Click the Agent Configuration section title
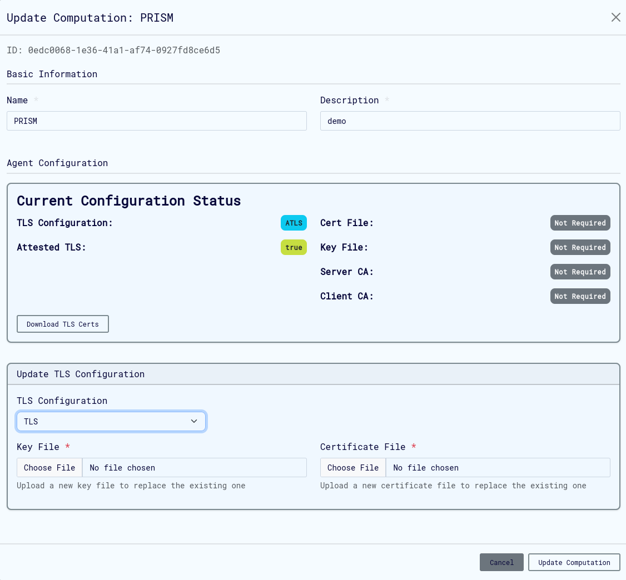Image resolution: width=626 pixels, height=580 pixels. pyautogui.click(x=57, y=163)
